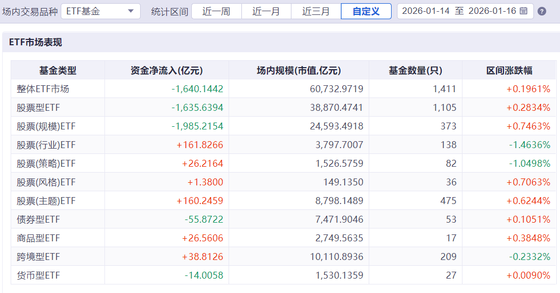This screenshot has width=560, height=293.
Task: Click the change value +0.6244%
Action: coord(528,200)
